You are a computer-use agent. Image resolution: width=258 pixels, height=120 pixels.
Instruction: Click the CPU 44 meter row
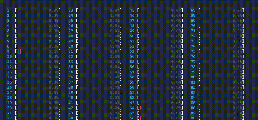tap(99, 118)
